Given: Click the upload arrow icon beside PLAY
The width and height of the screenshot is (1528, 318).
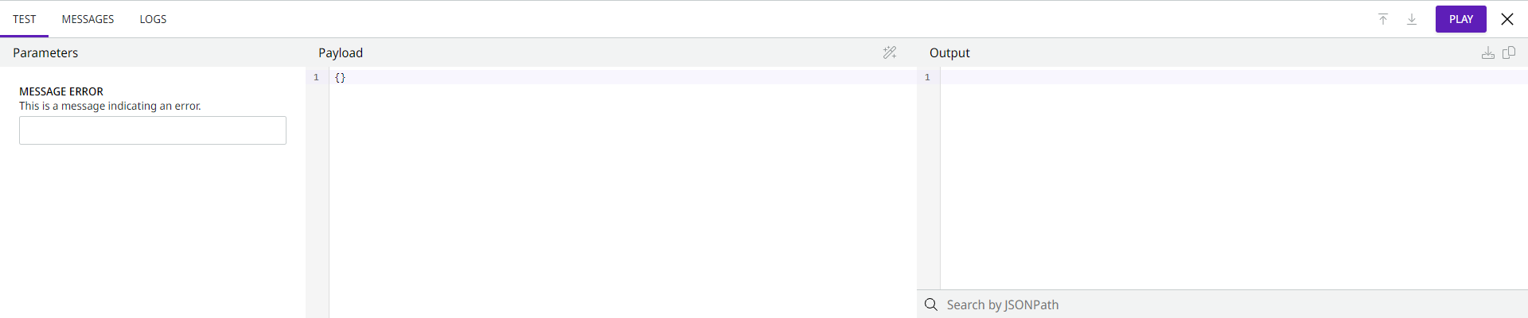Looking at the screenshot, I should pyautogui.click(x=1383, y=19).
